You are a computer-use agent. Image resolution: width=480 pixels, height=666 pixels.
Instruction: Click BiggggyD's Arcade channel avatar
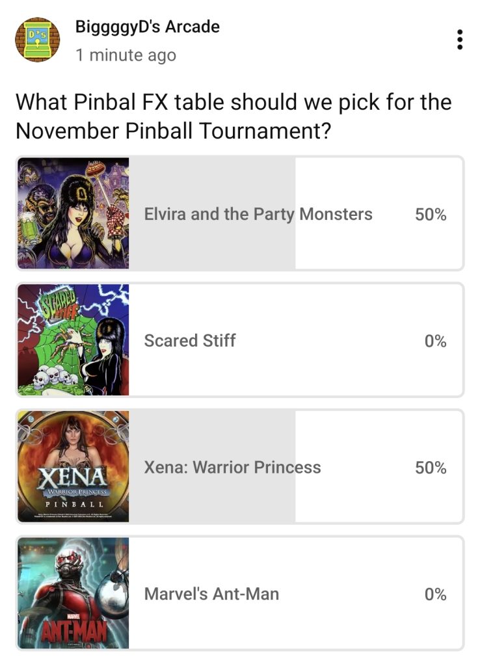[37, 40]
